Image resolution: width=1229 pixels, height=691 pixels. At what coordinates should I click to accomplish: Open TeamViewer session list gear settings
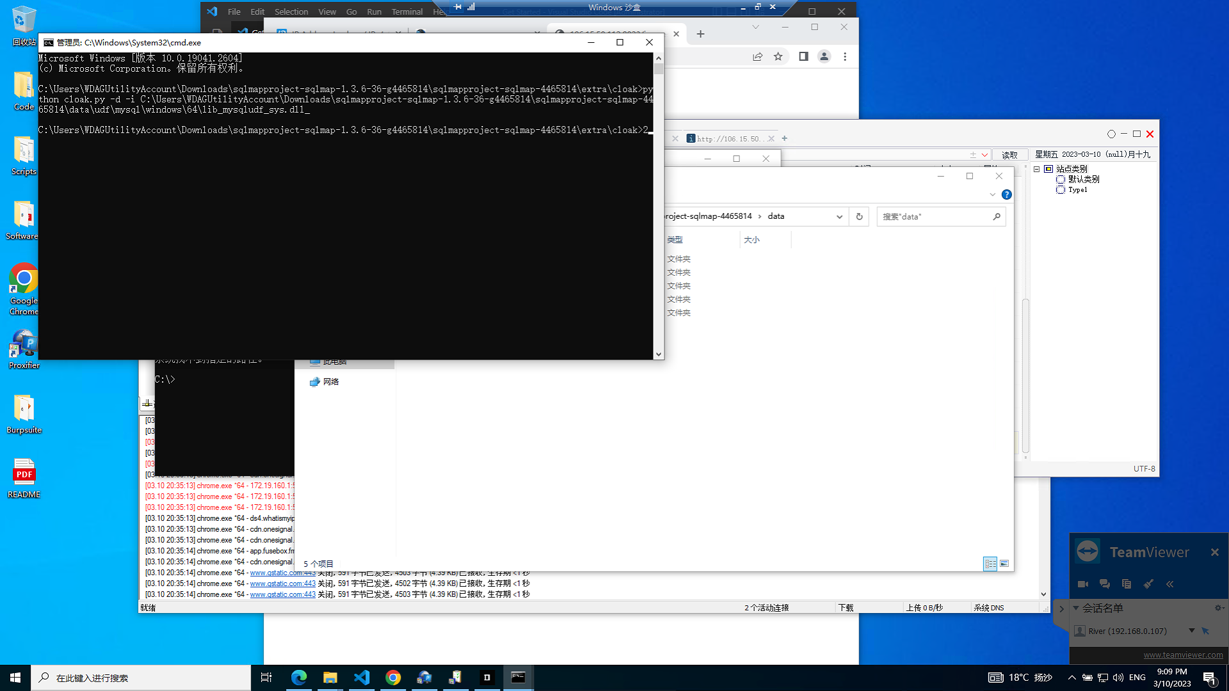coord(1218,608)
